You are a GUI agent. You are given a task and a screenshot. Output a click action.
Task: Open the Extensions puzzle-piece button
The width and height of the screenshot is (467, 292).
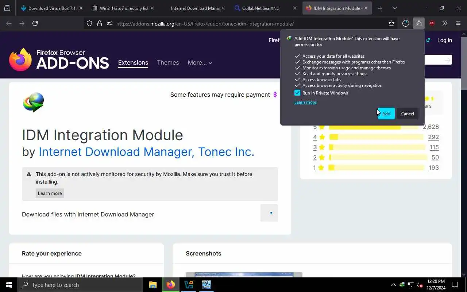coord(419,23)
